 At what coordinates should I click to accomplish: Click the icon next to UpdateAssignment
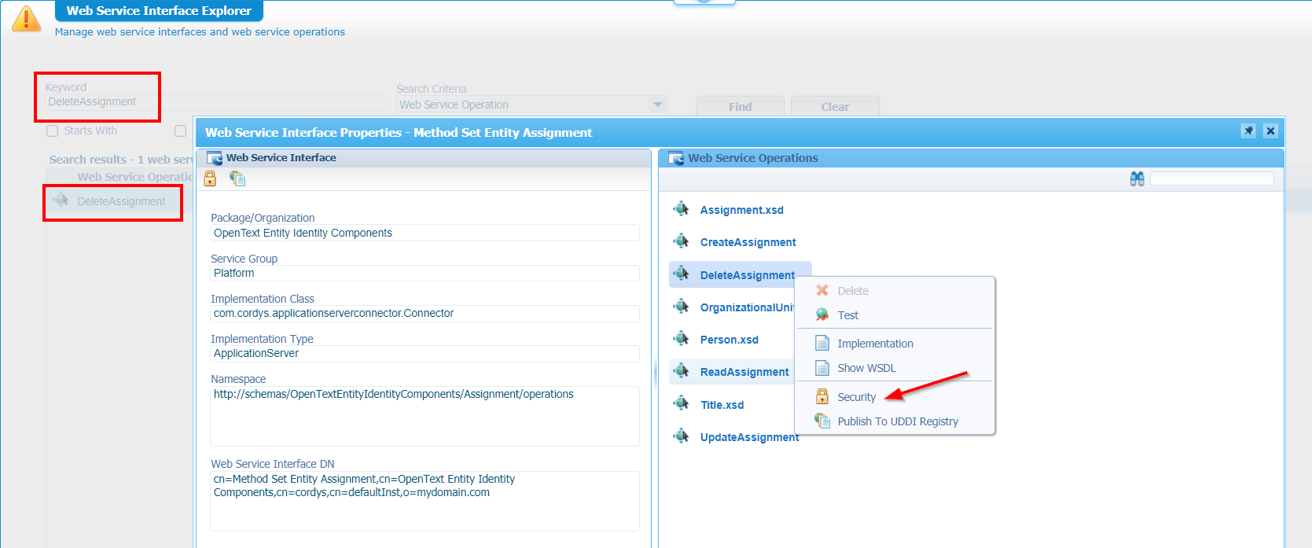click(x=681, y=436)
